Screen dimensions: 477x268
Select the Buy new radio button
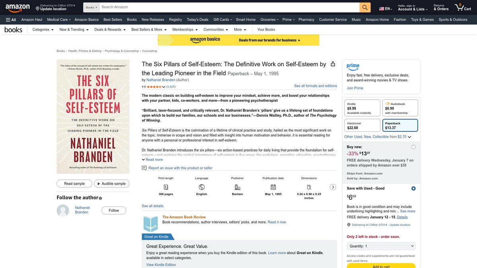pos(413,147)
